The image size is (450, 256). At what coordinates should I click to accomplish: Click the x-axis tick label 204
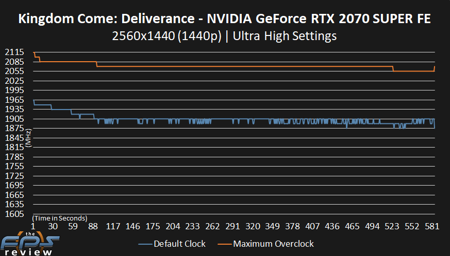[173, 227]
